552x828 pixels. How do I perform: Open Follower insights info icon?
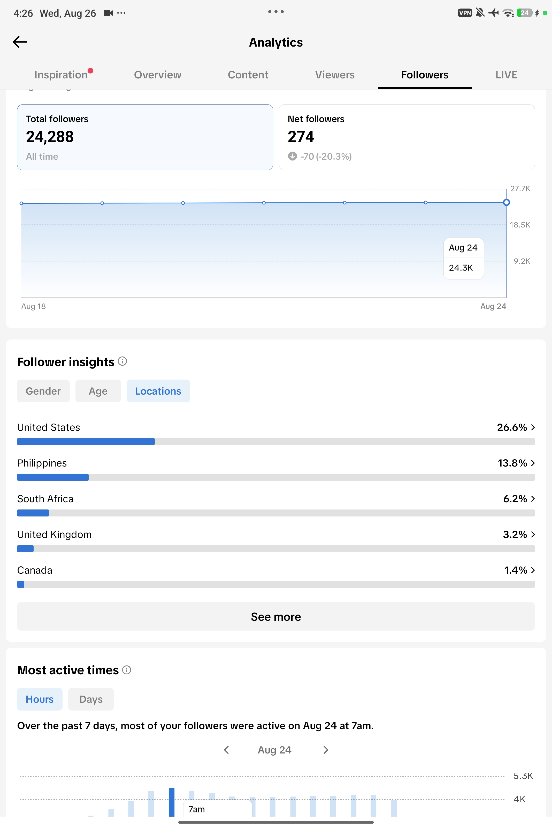pos(122,361)
